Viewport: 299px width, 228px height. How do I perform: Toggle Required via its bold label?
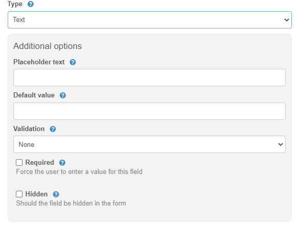pyautogui.click(x=40, y=162)
